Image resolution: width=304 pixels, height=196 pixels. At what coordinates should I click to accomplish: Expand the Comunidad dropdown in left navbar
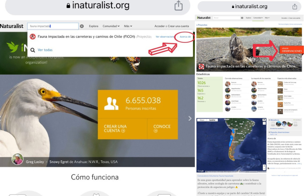(111, 26)
